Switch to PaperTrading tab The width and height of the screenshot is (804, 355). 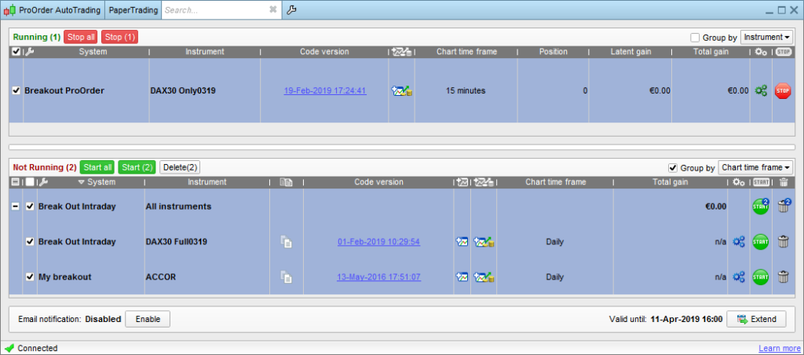[x=133, y=9]
